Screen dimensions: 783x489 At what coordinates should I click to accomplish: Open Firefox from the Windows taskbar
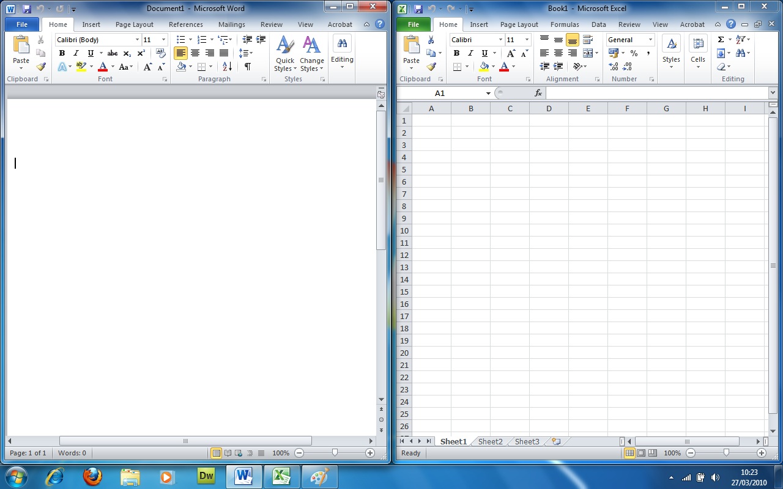(93, 476)
